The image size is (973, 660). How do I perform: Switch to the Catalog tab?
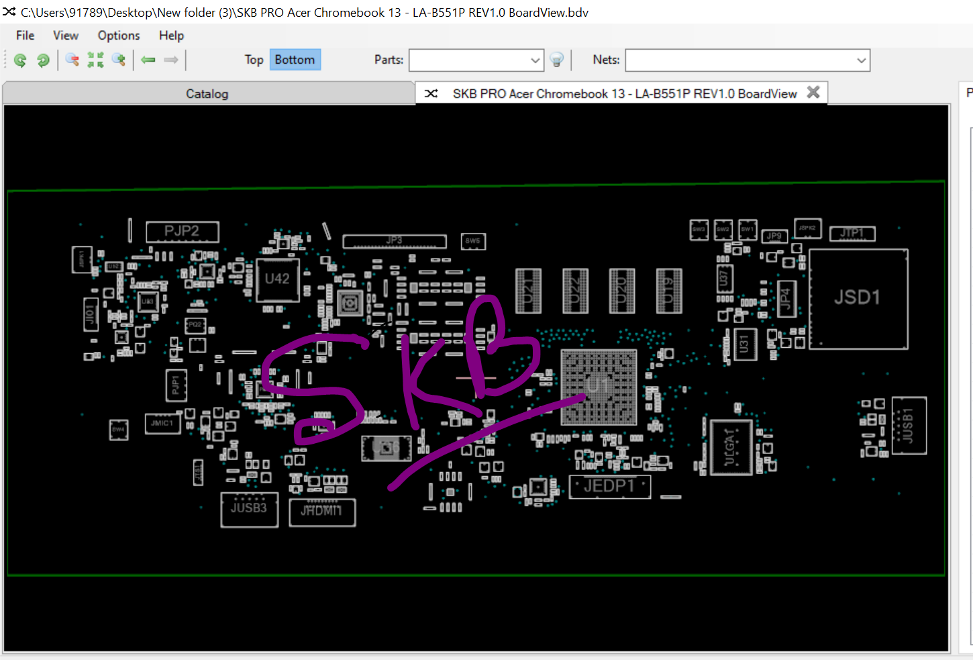tap(207, 94)
